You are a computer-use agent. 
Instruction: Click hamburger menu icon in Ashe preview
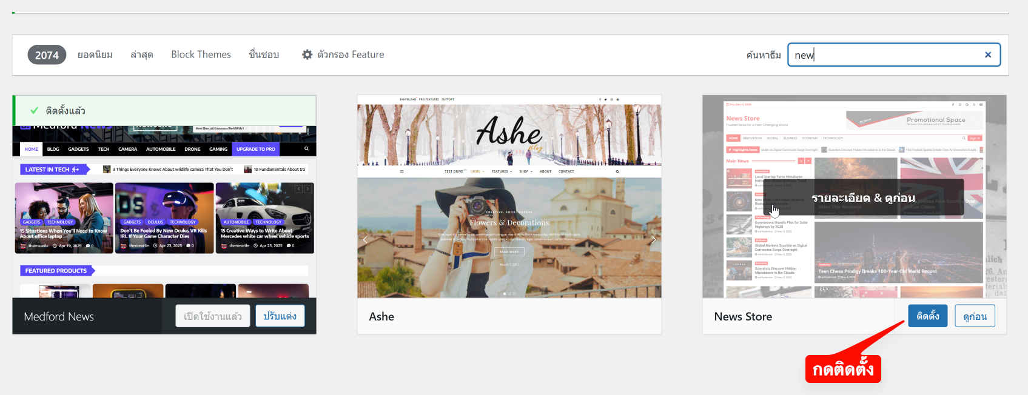tap(401, 171)
